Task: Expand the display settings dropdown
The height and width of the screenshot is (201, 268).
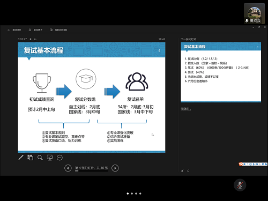Action: (35, 30)
